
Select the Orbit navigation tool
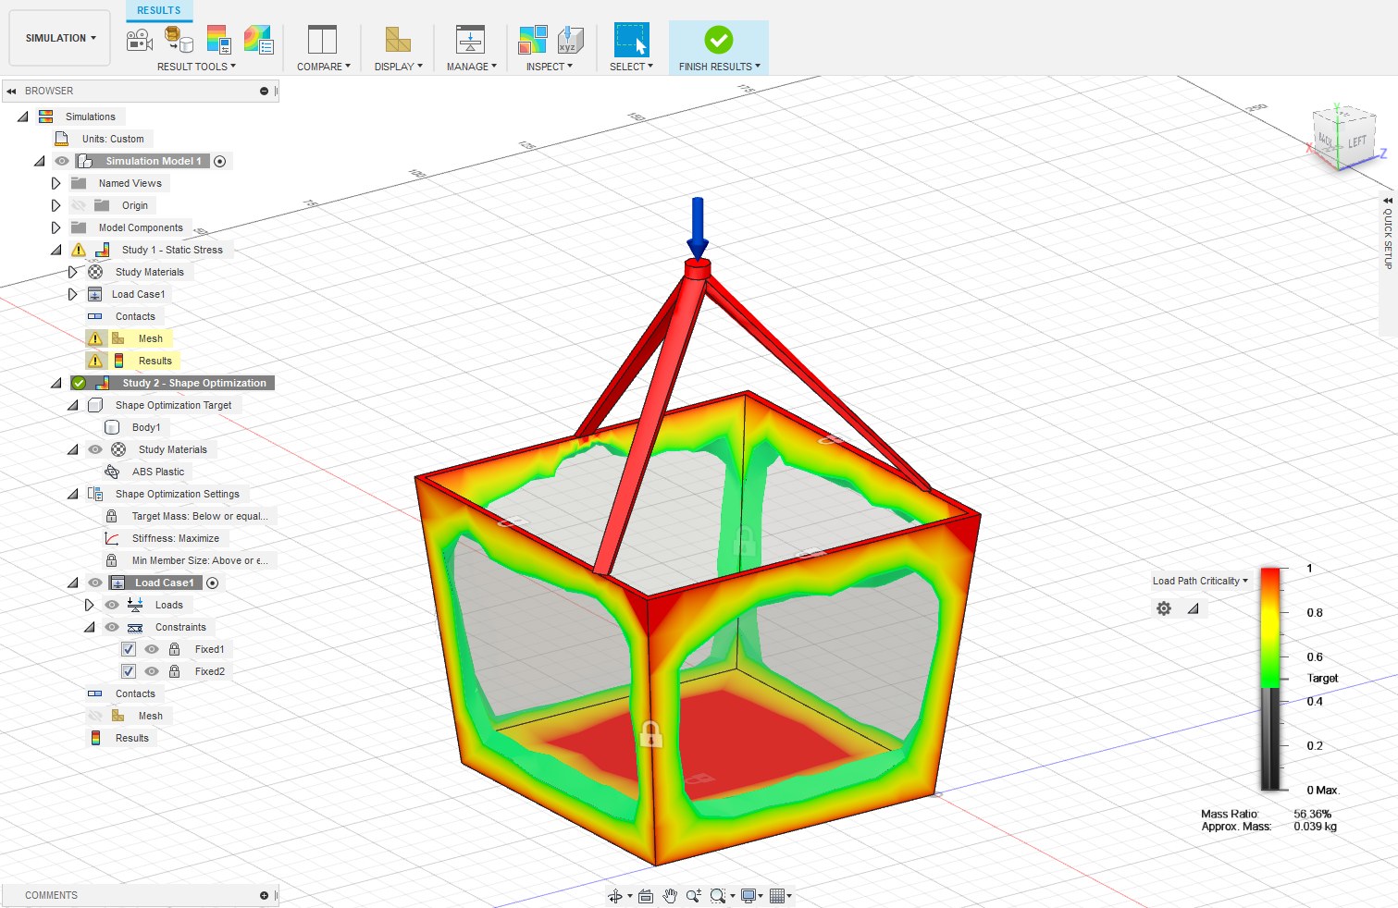click(x=615, y=896)
